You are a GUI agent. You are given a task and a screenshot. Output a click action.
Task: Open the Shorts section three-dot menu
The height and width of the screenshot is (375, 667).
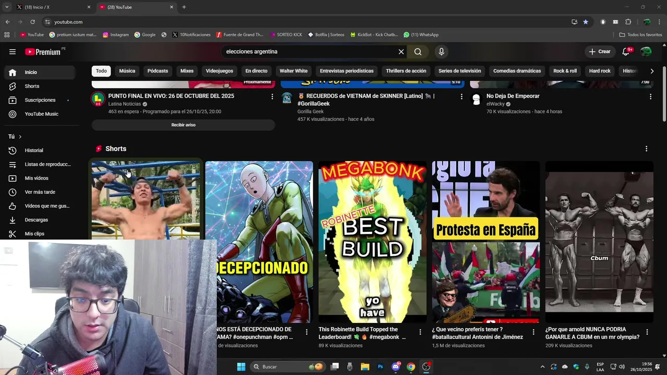coord(647,149)
